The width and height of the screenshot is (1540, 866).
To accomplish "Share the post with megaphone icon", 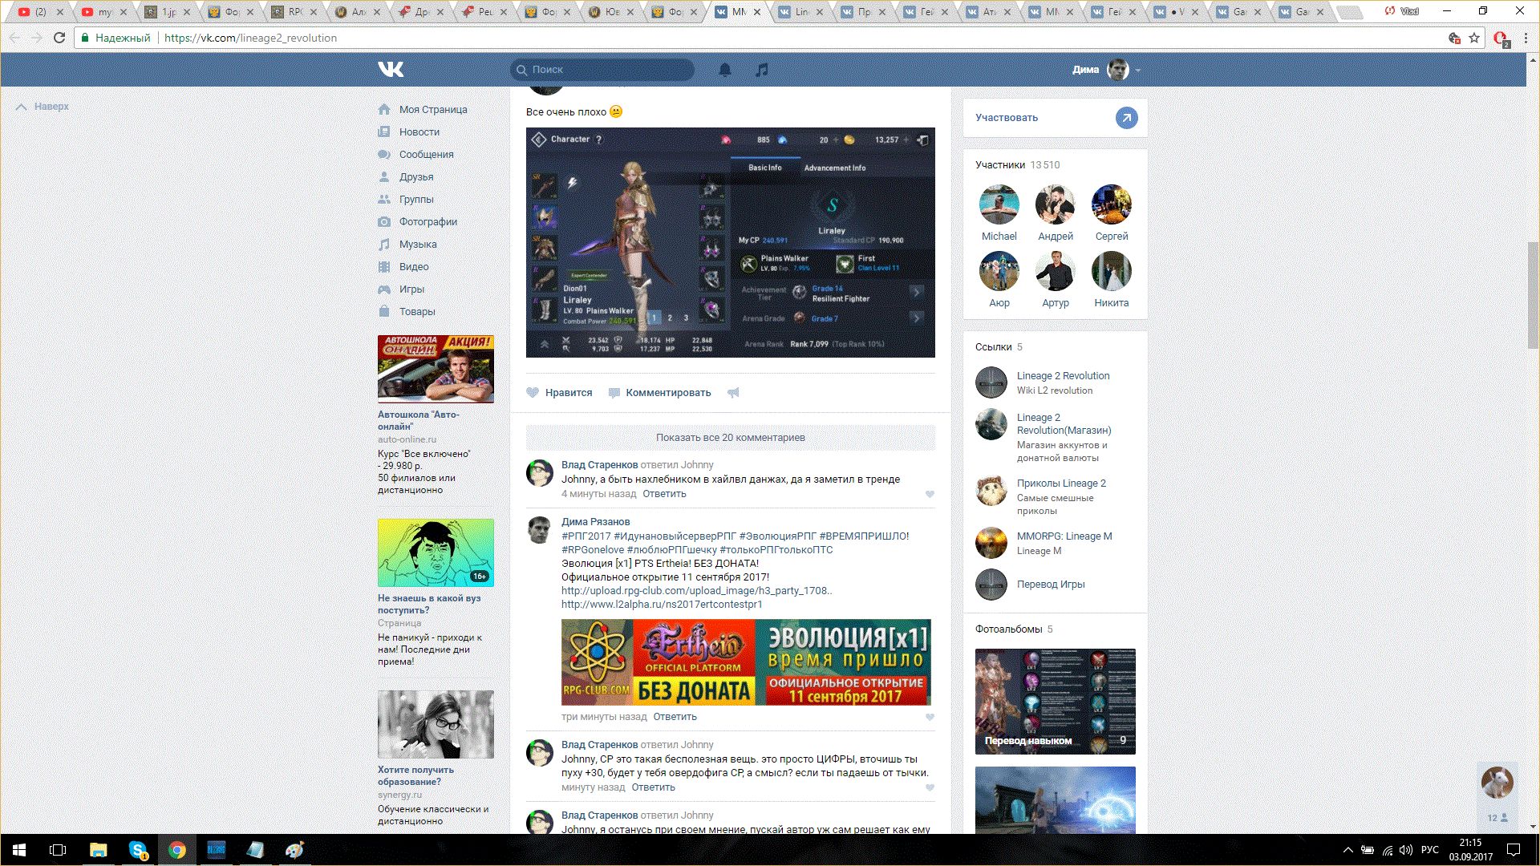I will [x=733, y=393].
